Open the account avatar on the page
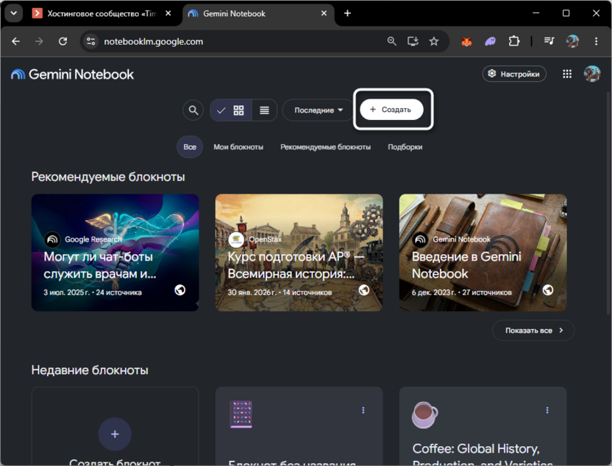This screenshot has height=466, width=612. [592, 74]
